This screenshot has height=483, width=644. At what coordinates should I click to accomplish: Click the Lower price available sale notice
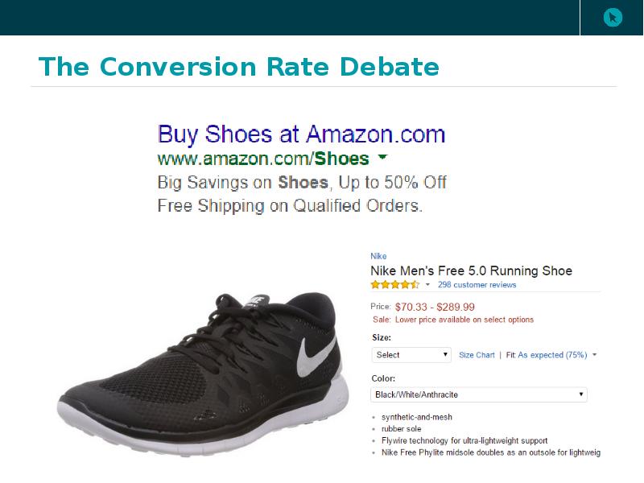pos(464,320)
